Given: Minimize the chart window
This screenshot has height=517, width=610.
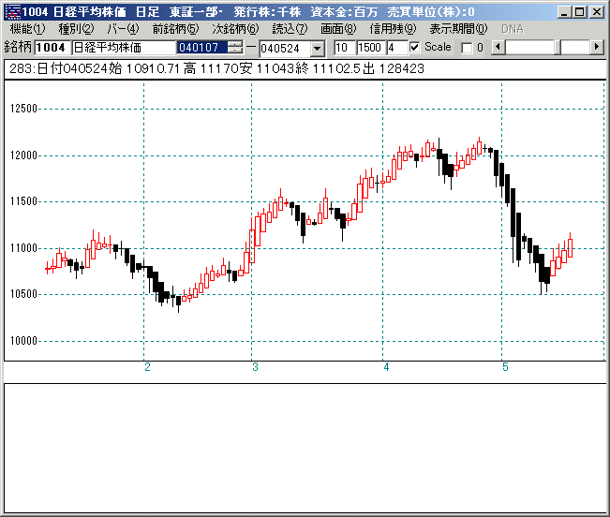Looking at the screenshot, I should 564,12.
